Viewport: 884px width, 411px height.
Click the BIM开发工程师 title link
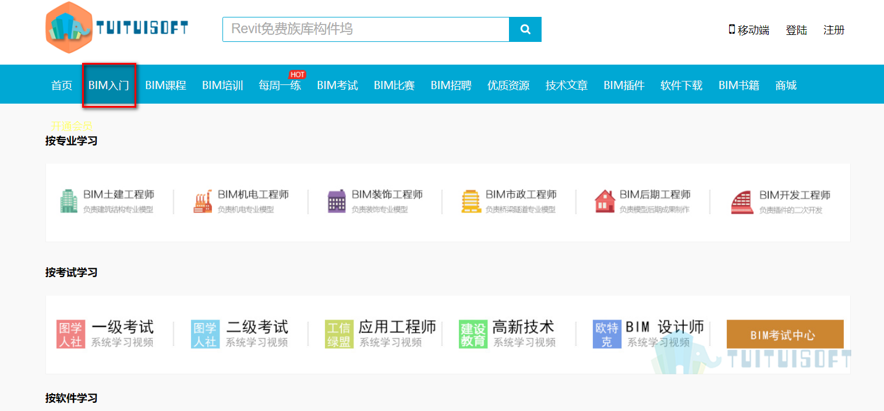795,195
